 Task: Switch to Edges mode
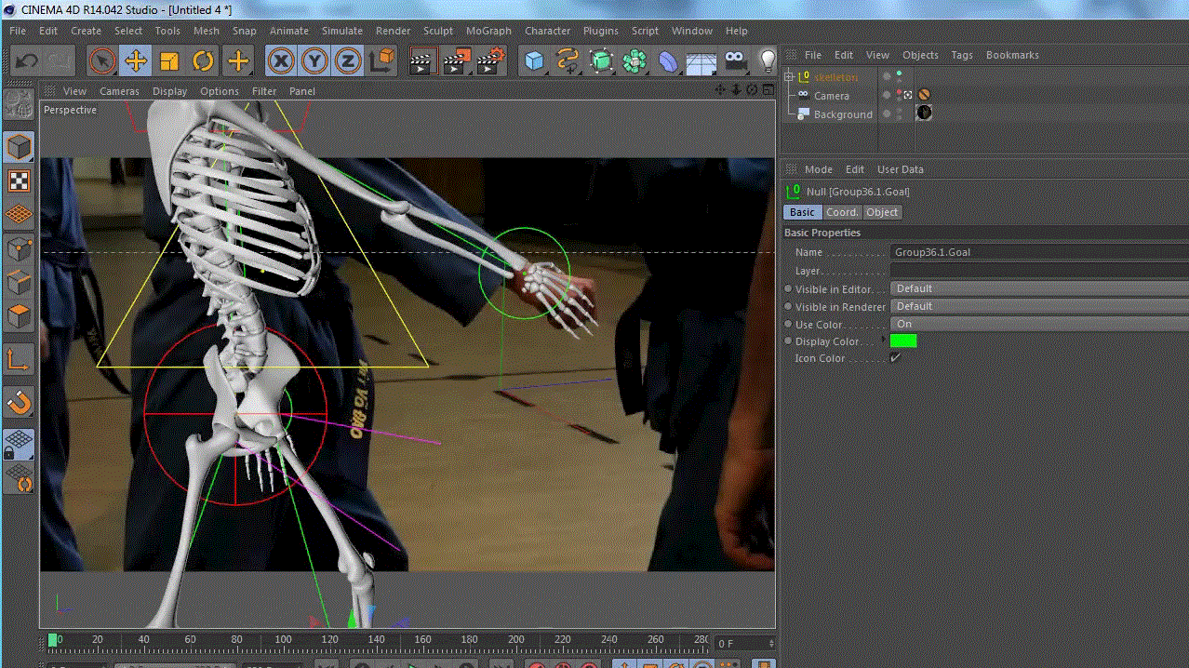tap(20, 283)
